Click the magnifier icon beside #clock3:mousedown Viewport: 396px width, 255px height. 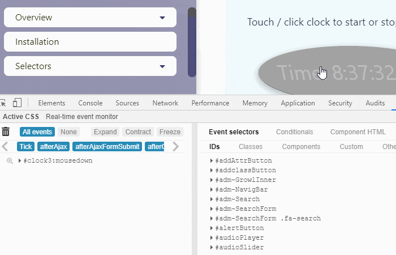pyautogui.click(x=10, y=161)
